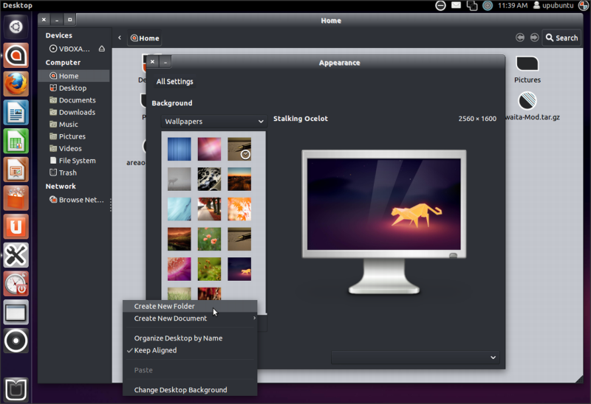Open the session power menu icon
Screen dimensions: 591x404
[x=584, y=5]
